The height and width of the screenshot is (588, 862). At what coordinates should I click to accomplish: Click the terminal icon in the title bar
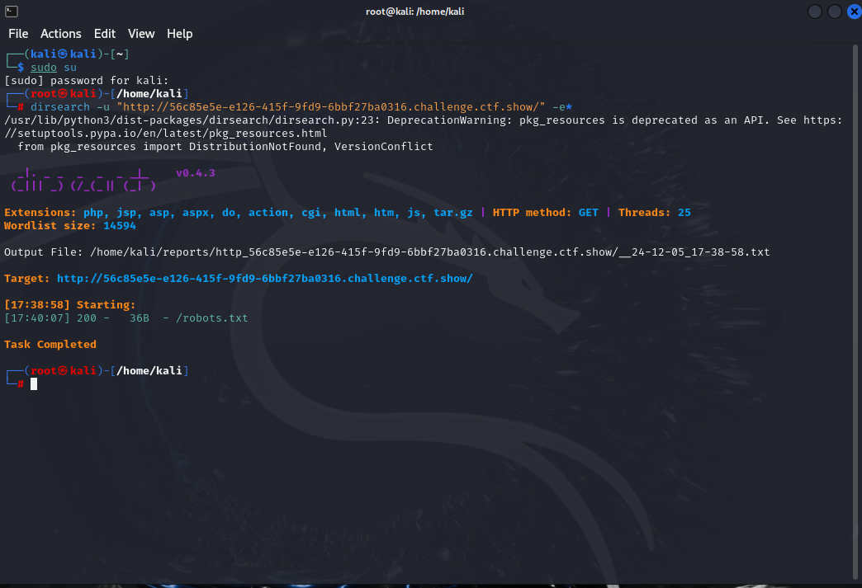click(x=11, y=11)
